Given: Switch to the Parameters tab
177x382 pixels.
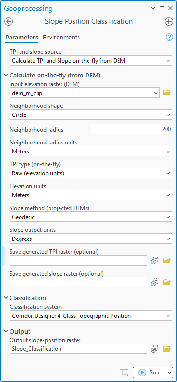Looking at the screenshot, I should pos(22,38).
